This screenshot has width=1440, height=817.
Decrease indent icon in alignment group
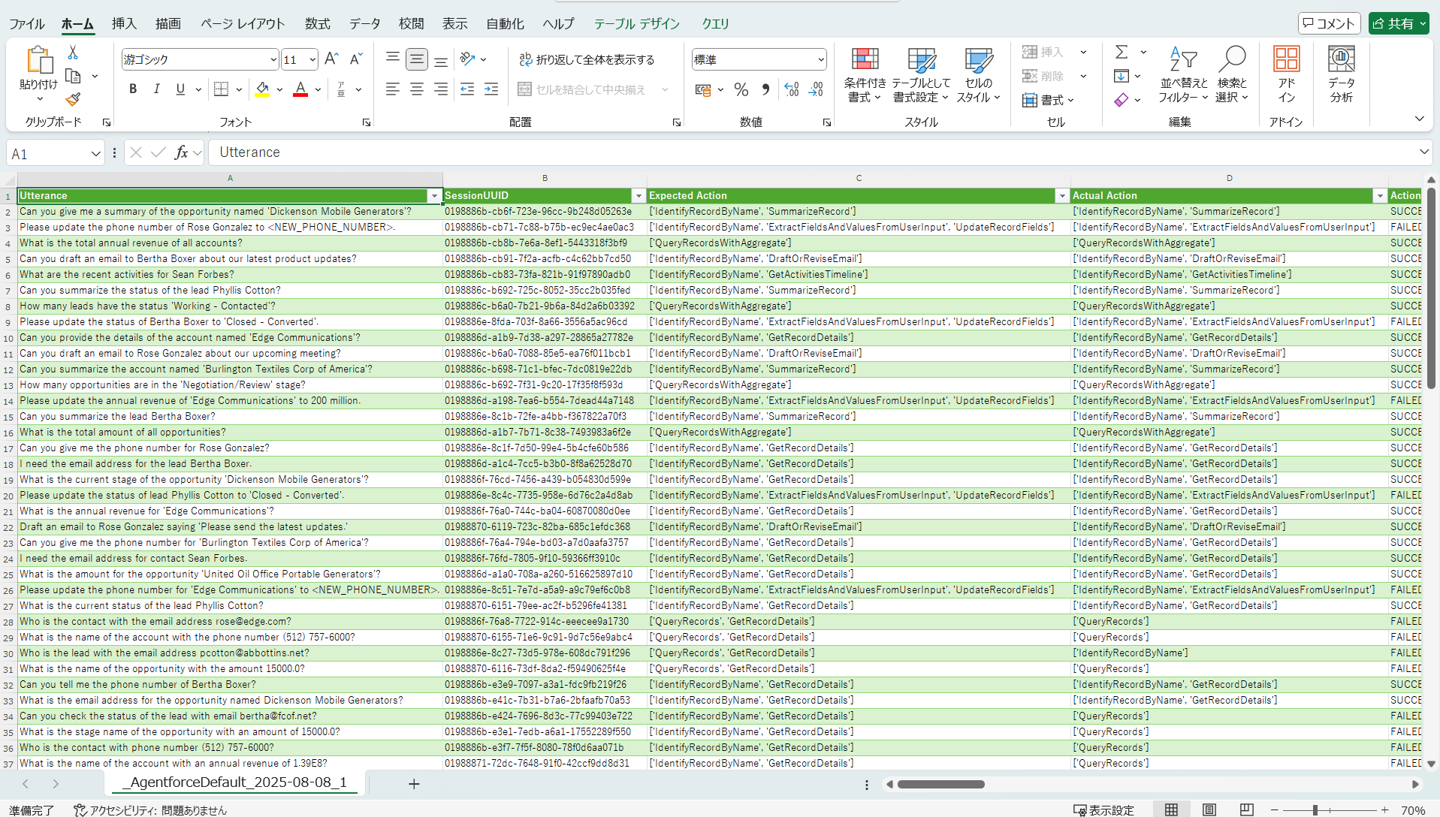(x=467, y=89)
